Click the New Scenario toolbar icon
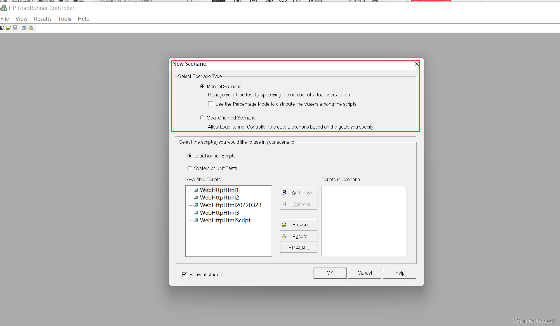The image size is (560, 326). coord(2,28)
